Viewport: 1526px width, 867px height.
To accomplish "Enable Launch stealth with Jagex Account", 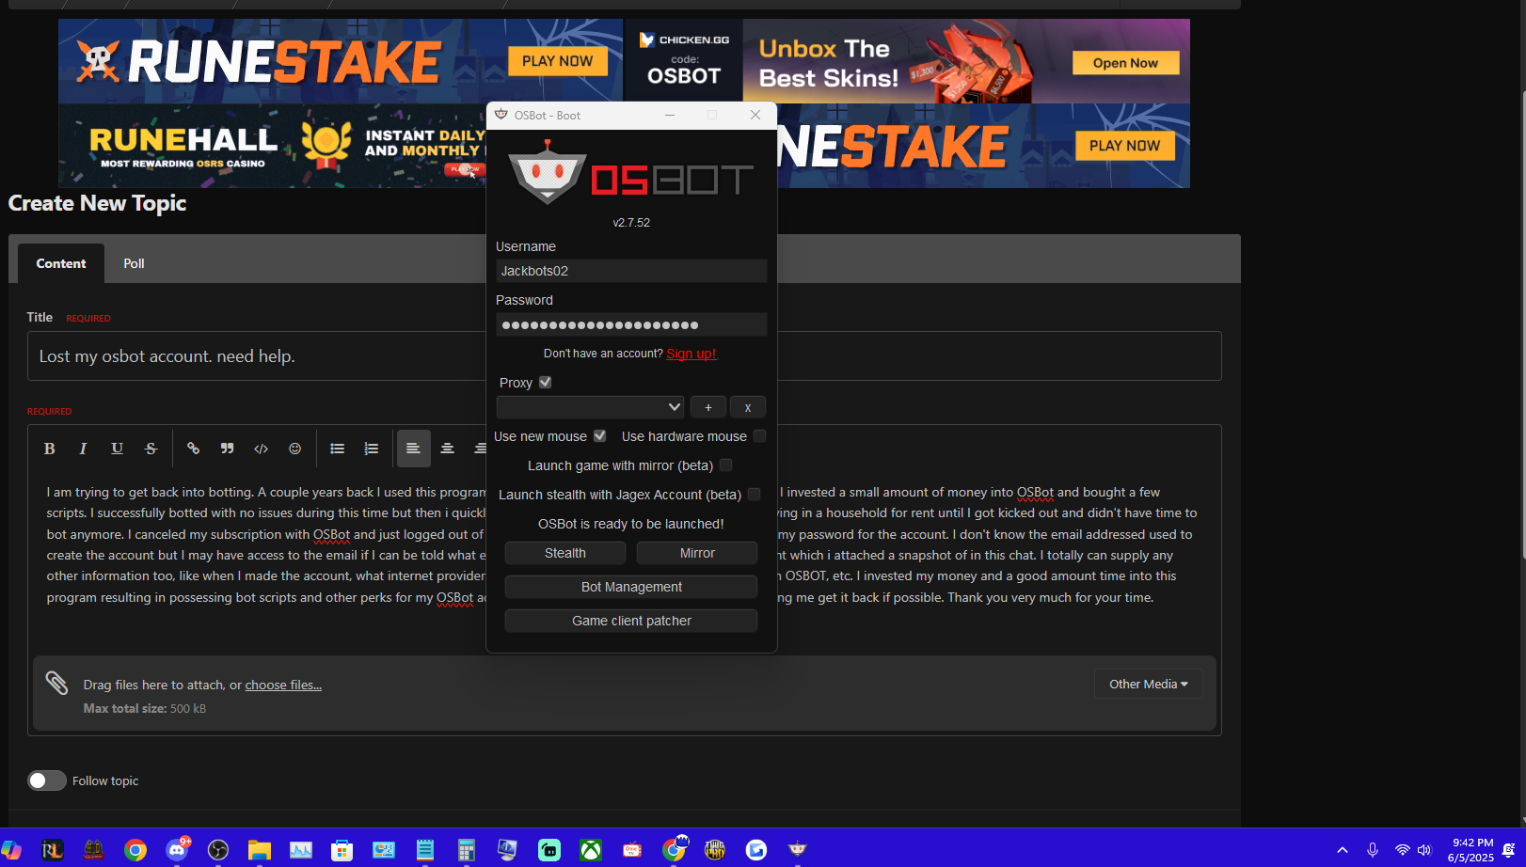I will click(x=755, y=495).
